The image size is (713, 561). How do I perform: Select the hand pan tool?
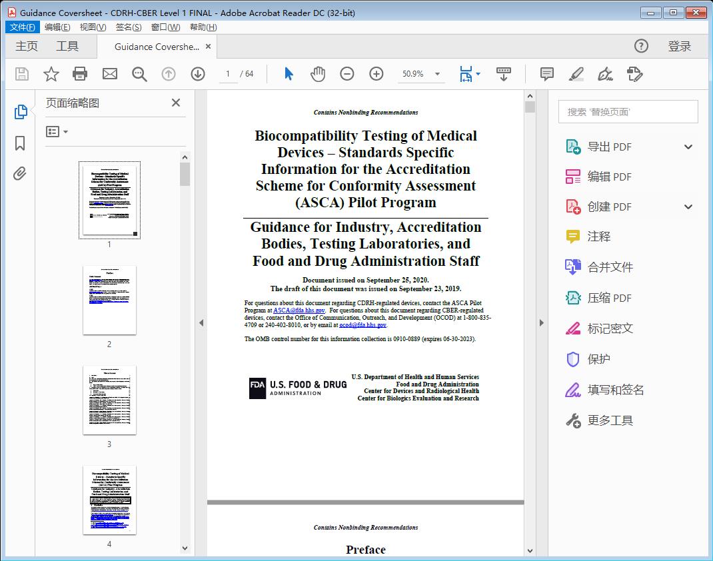tap(318, 74)
